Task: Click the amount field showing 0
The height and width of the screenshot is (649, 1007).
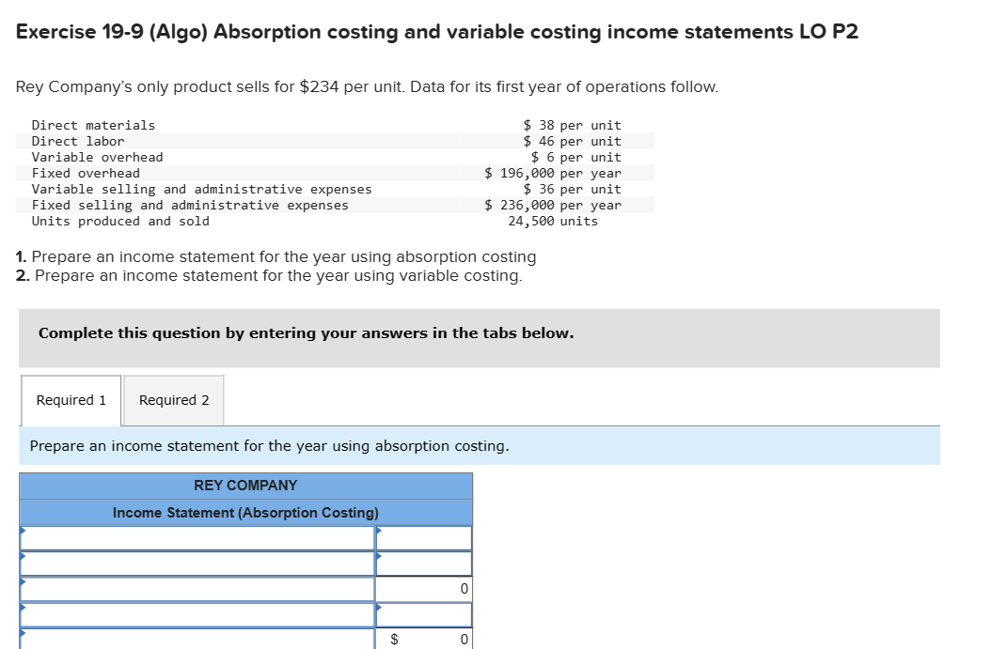Action: [437, 587]
